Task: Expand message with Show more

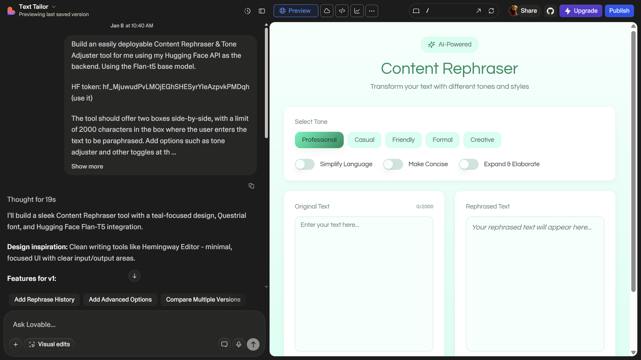Action: point(87,166)
